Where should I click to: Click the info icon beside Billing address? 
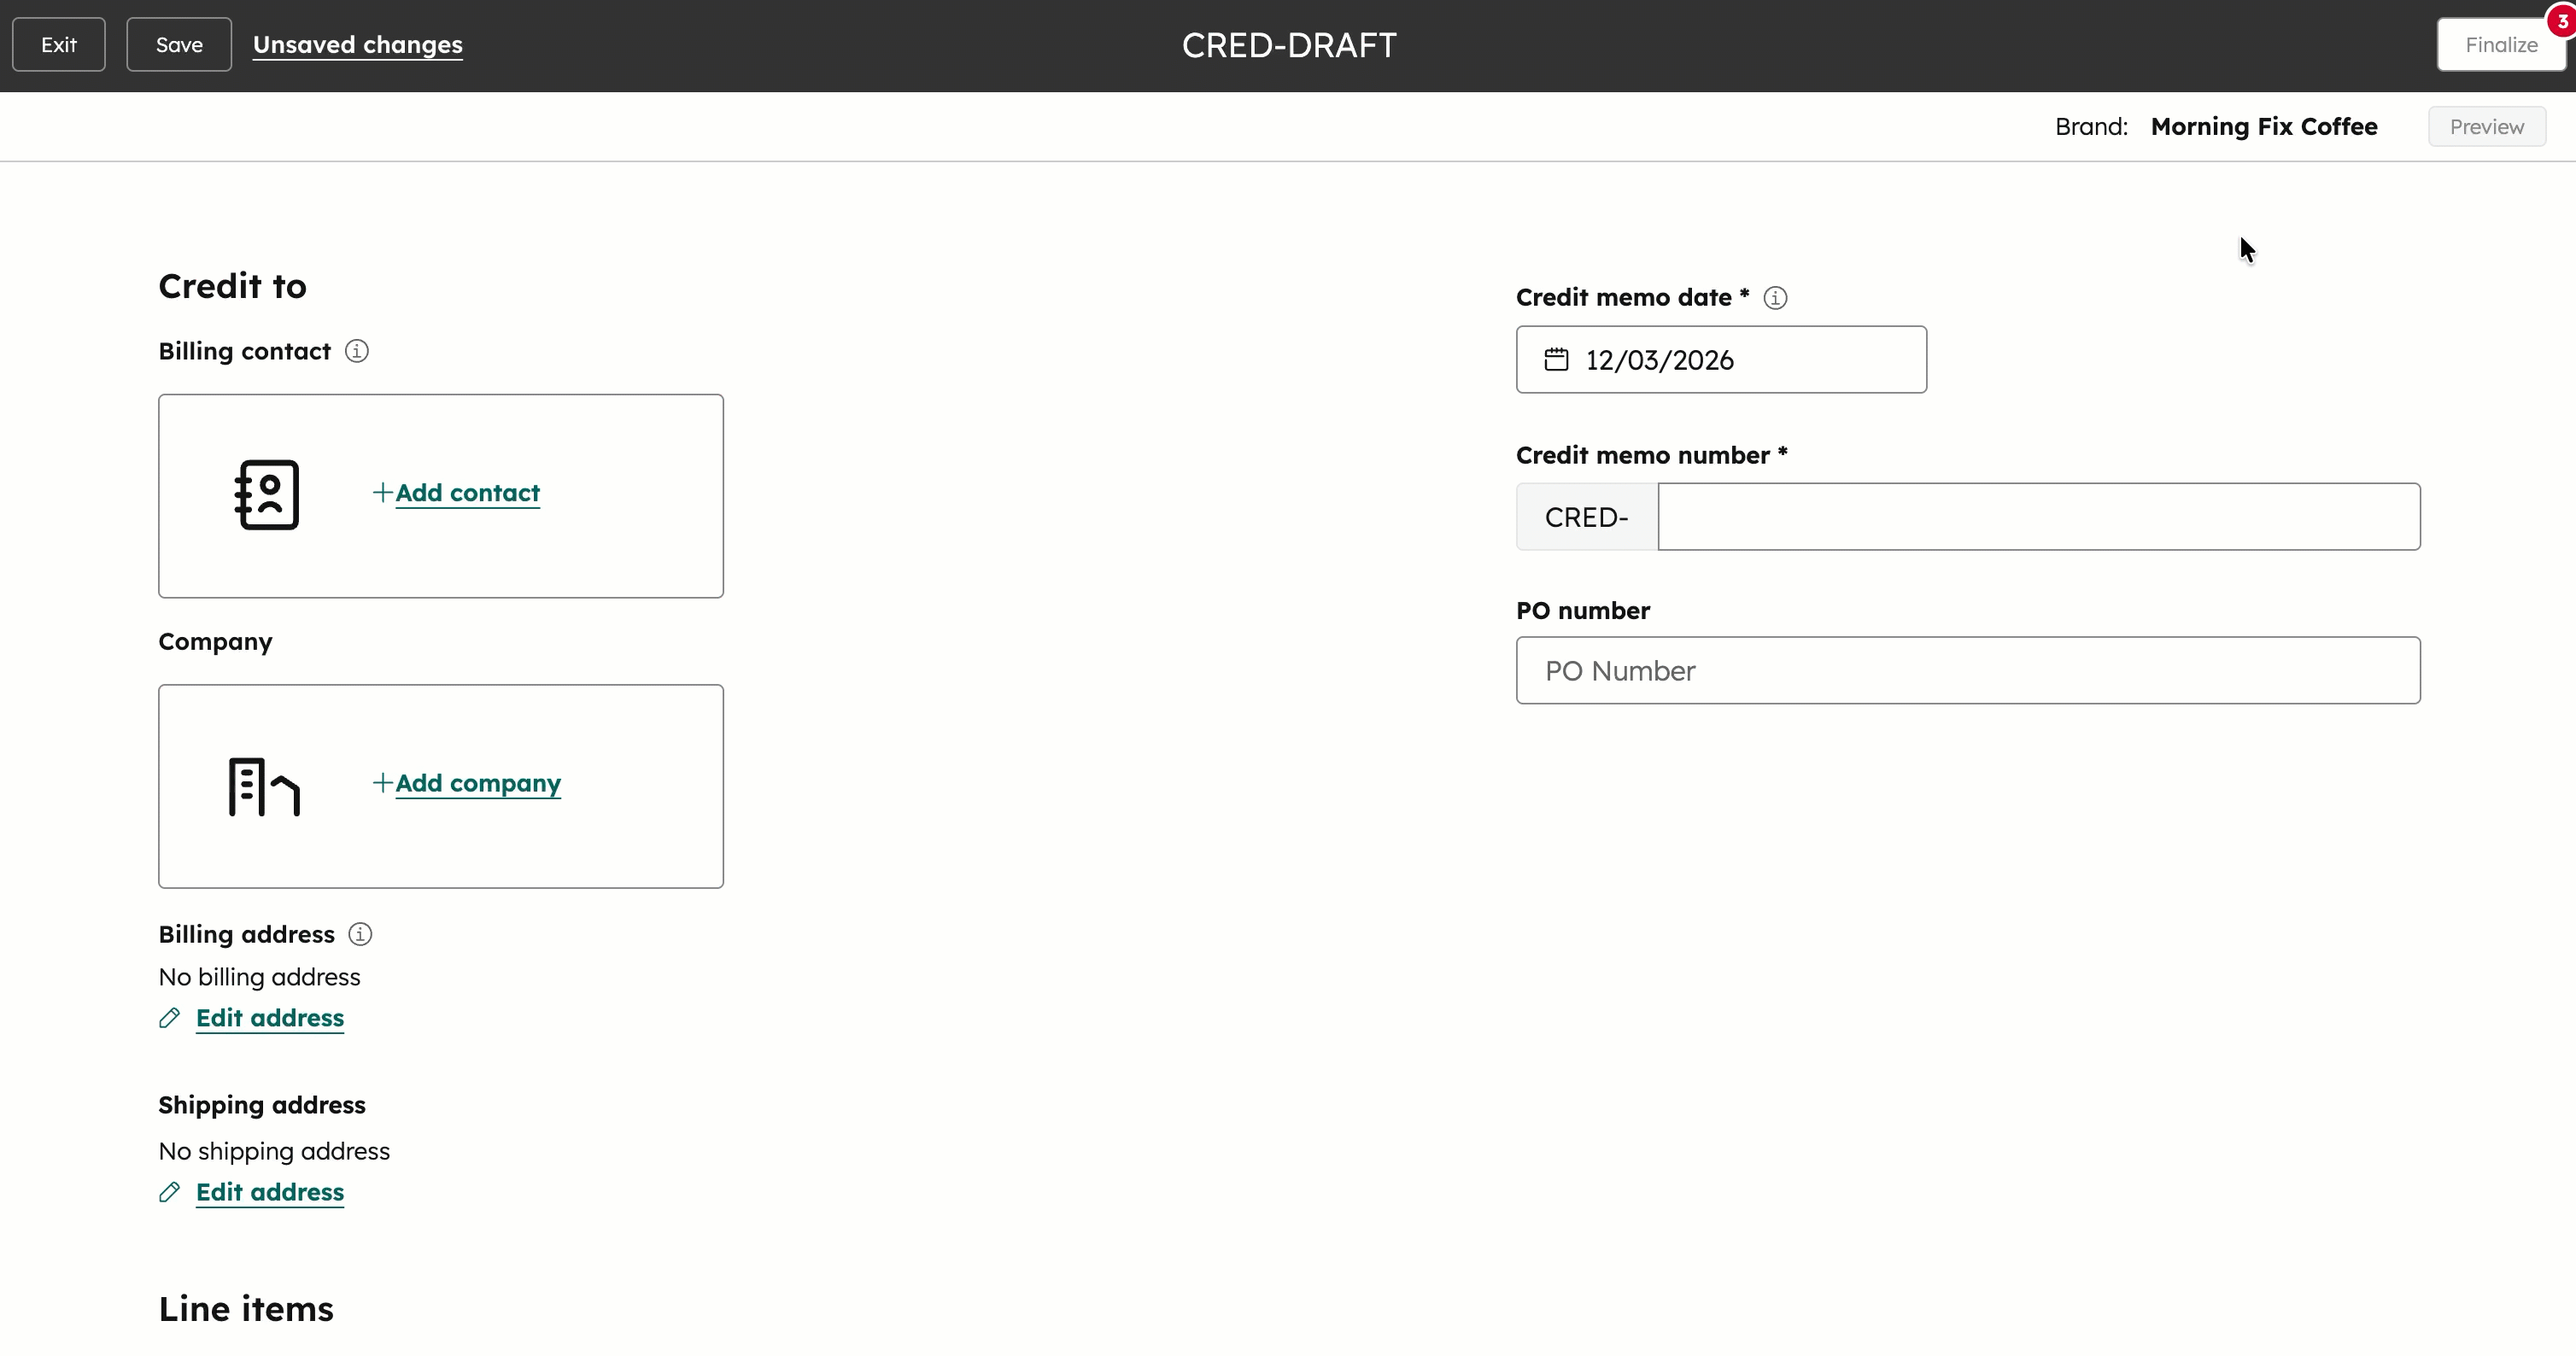tap(359, 933)
